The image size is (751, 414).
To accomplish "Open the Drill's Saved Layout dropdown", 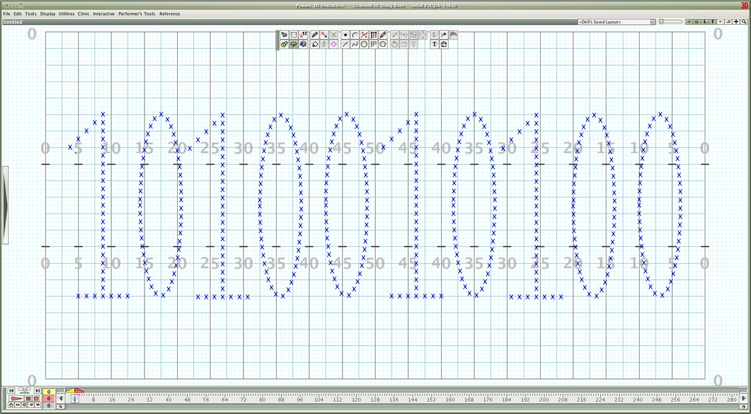I will pyautogui.click(x=616, y=22).
